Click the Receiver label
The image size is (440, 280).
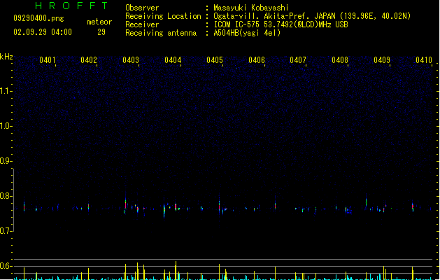[x=142, y=24]
